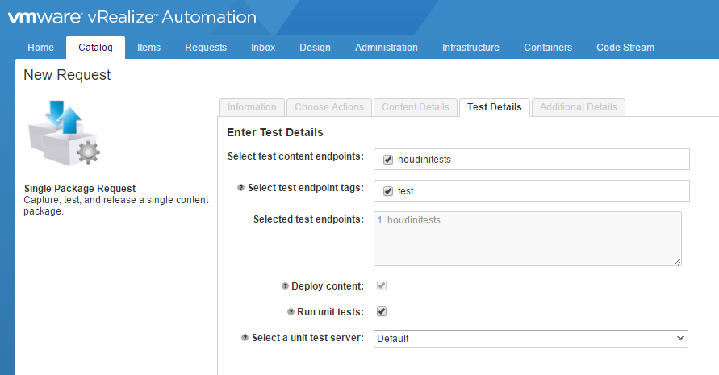Image resolution: width=719 pixels, height=375 pixels.
Task: Click the VMware vRealize Automation logo
Action: [132, 17]
